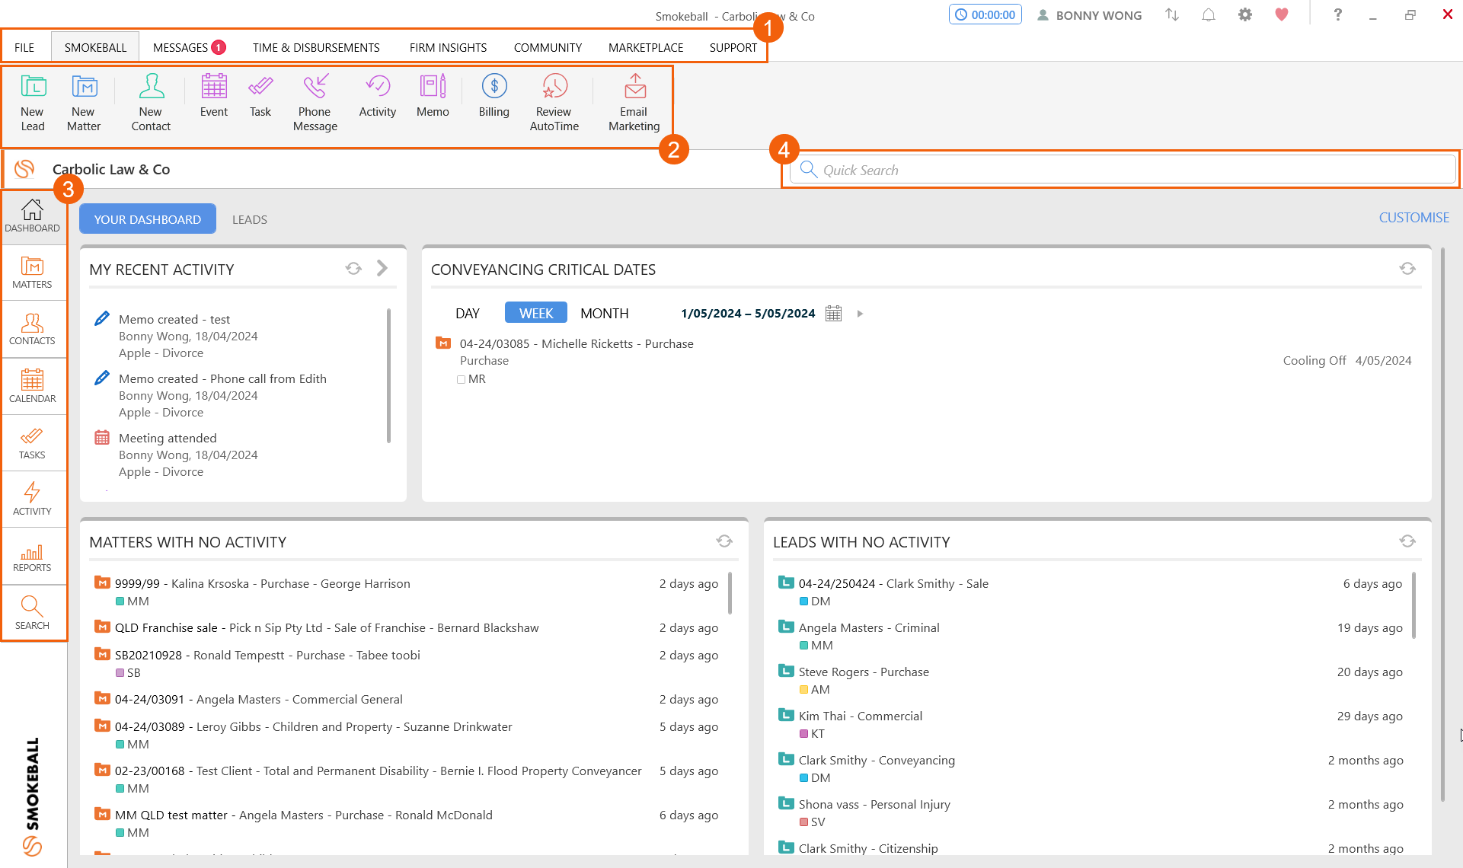
Task: Refresh My Recent Activity panel
Action: [353, 269]
